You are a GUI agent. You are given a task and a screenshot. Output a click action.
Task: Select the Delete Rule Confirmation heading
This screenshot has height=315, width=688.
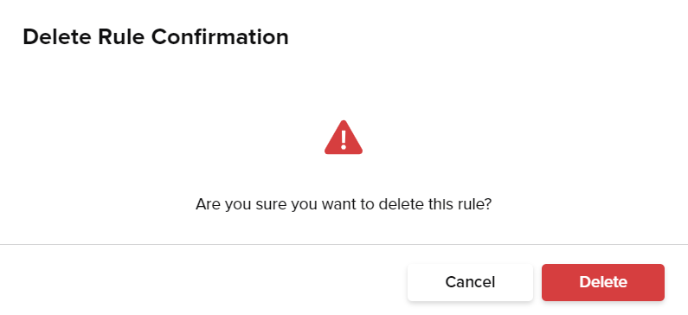point(156,37)
